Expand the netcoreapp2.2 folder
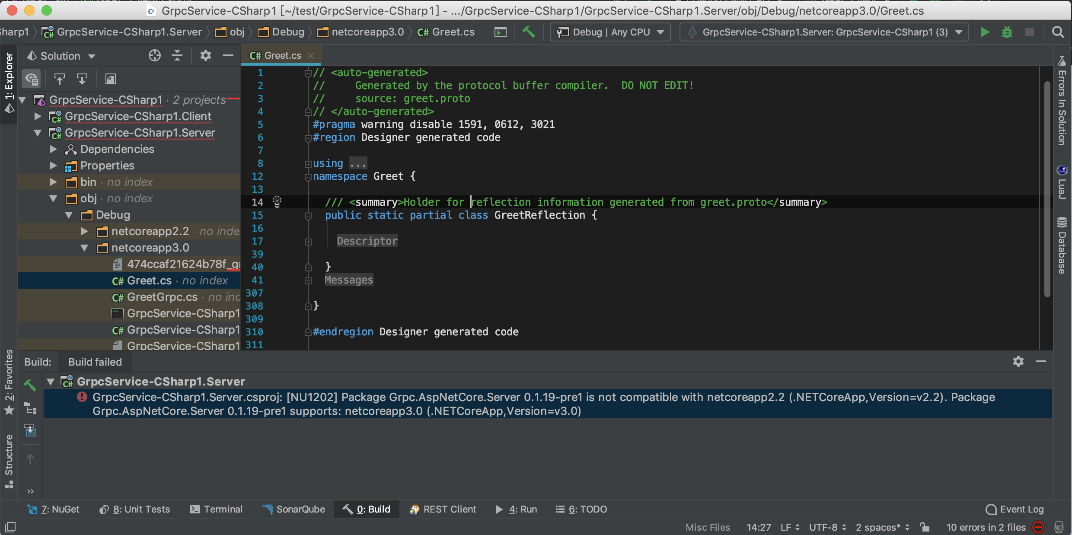The width and height of the screenshot is (1072, 535). click(x=84, y=231)
